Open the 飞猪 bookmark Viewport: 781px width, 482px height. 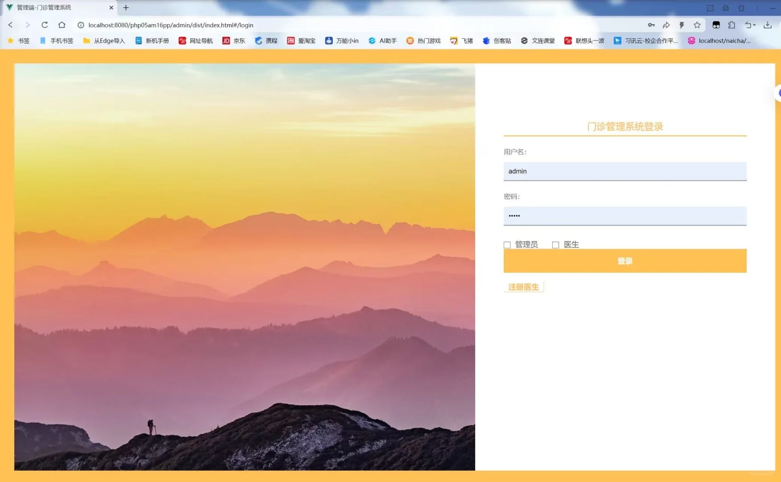(461, 41)
